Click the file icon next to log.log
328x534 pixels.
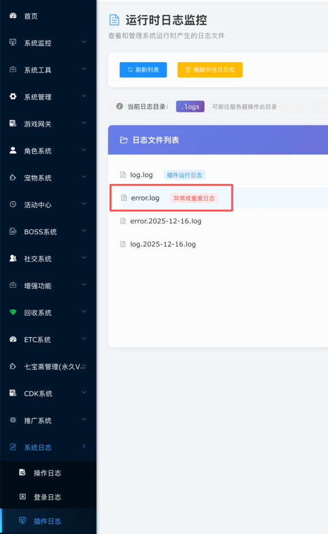(x=123, y=175)
